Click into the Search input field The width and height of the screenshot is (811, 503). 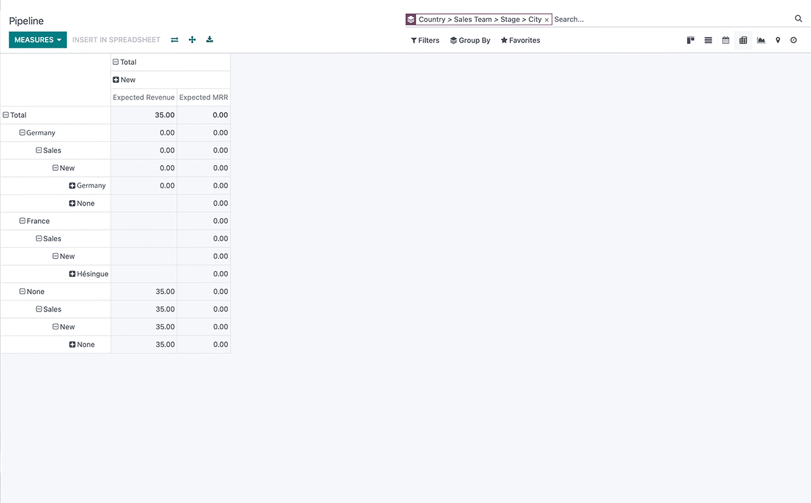[669, 19]
